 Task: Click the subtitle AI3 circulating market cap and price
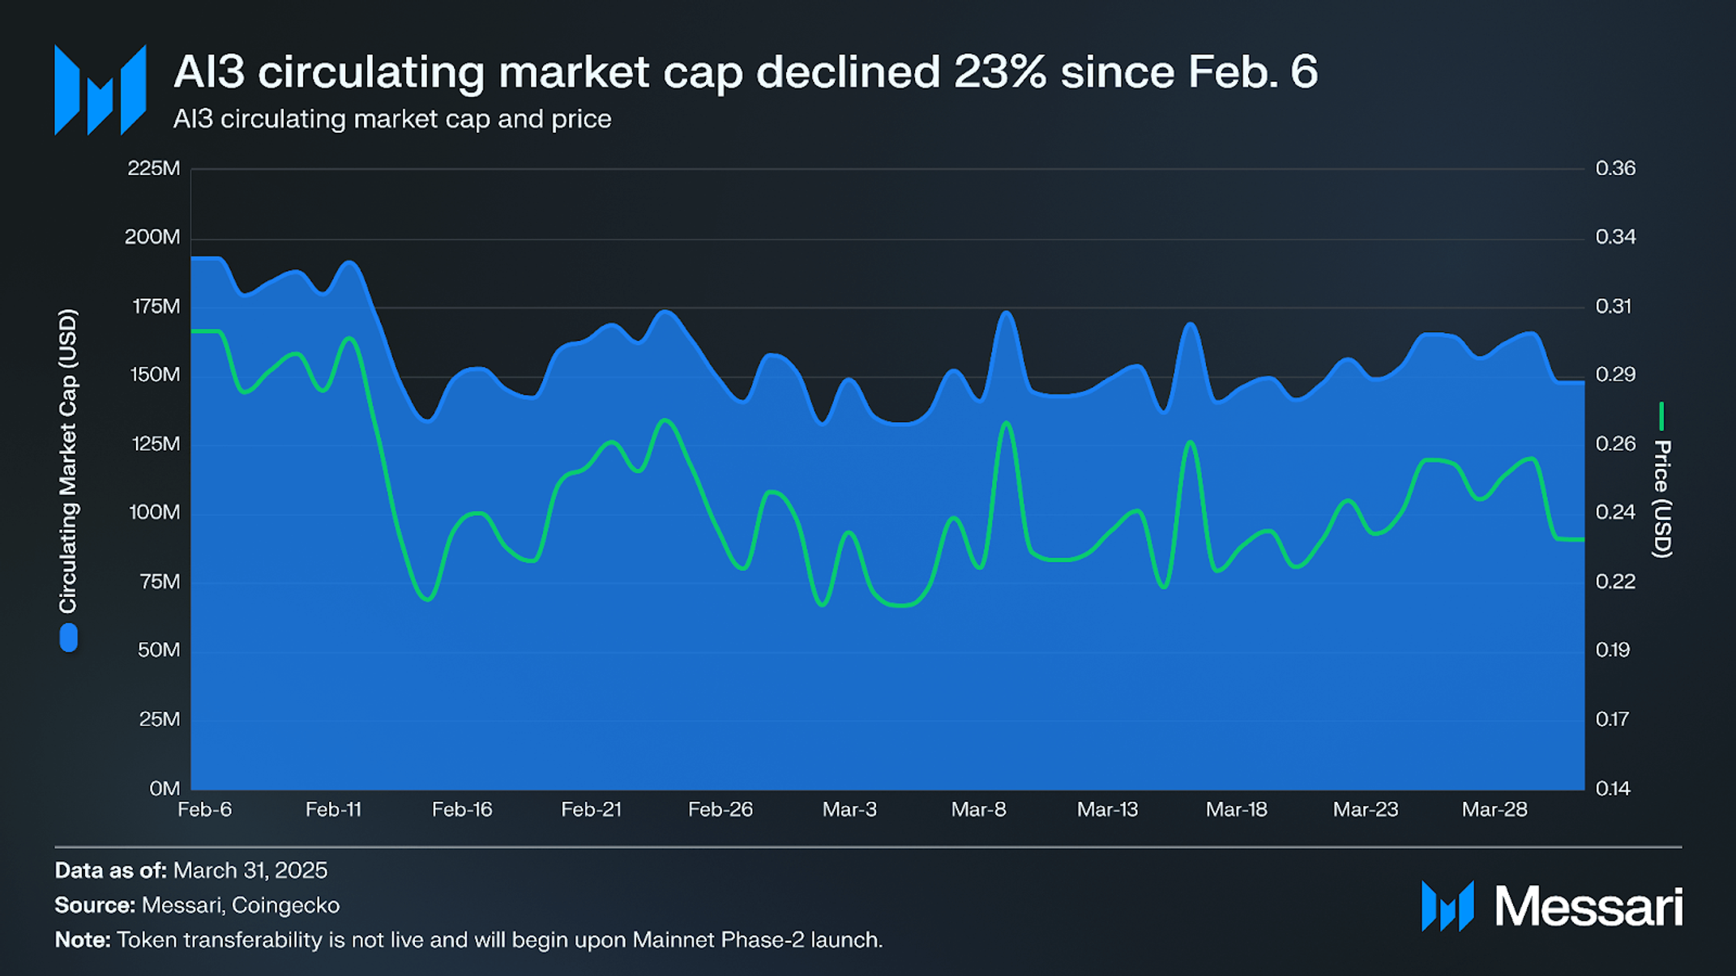tap(392, 119)
